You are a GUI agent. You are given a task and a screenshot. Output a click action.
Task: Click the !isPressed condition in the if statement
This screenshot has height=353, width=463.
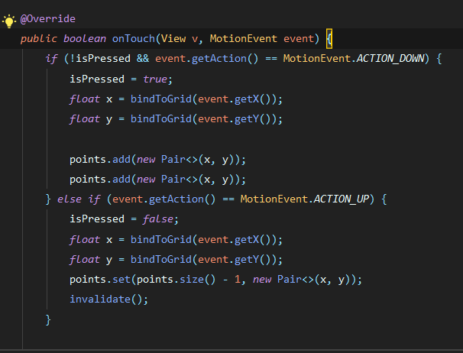(100, 59)
